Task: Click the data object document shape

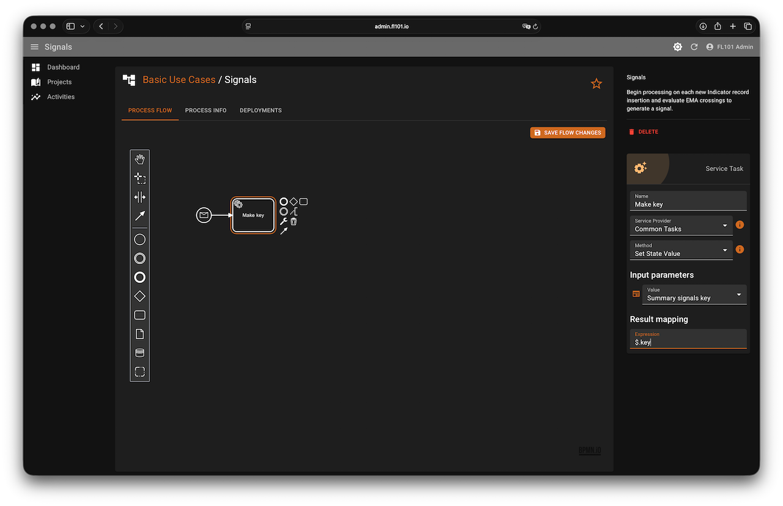Action: [x=139, y=334]
